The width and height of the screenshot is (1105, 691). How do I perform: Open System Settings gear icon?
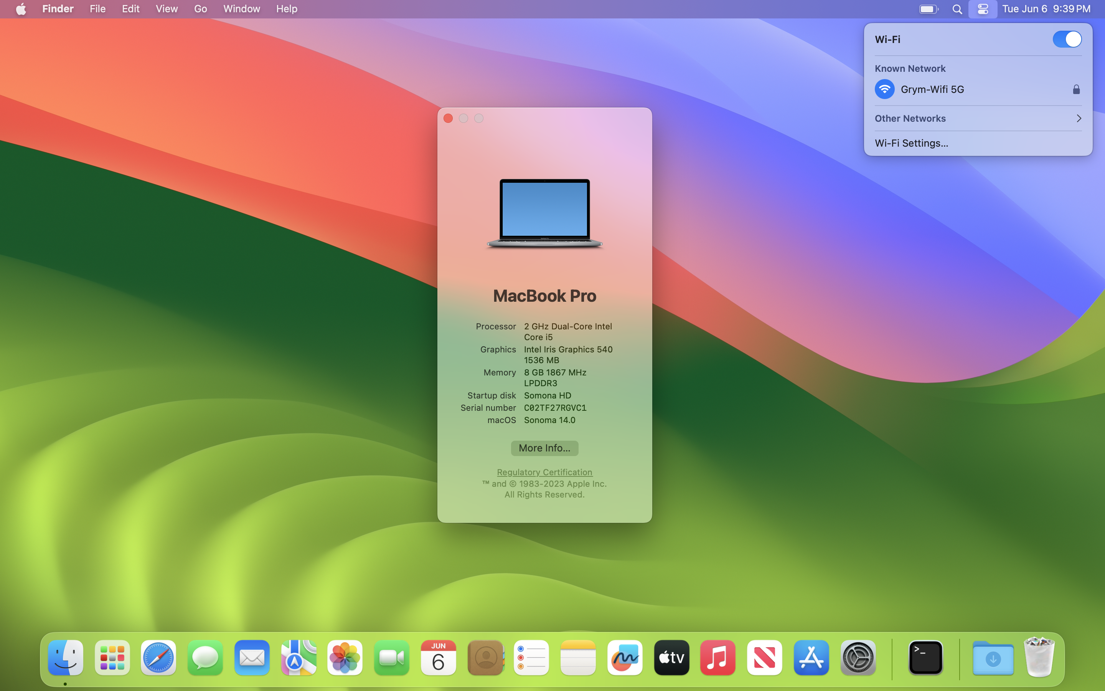pyautogui.click(x=858, y=658)
